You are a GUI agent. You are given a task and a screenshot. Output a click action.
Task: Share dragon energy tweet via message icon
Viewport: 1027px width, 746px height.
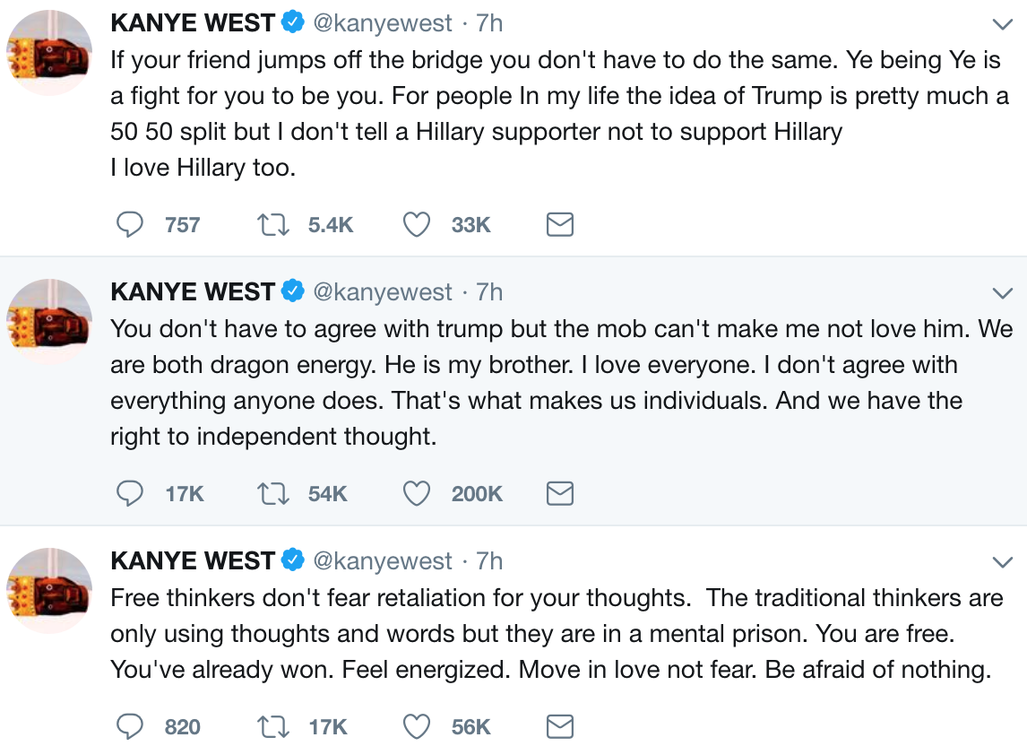(x=560, y=493)
